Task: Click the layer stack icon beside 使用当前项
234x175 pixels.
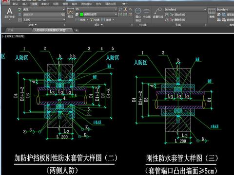Action: (77, 15)
